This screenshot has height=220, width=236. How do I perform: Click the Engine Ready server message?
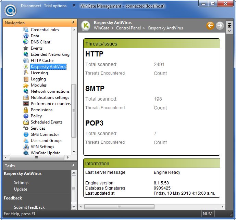click(x=167, y=172)
